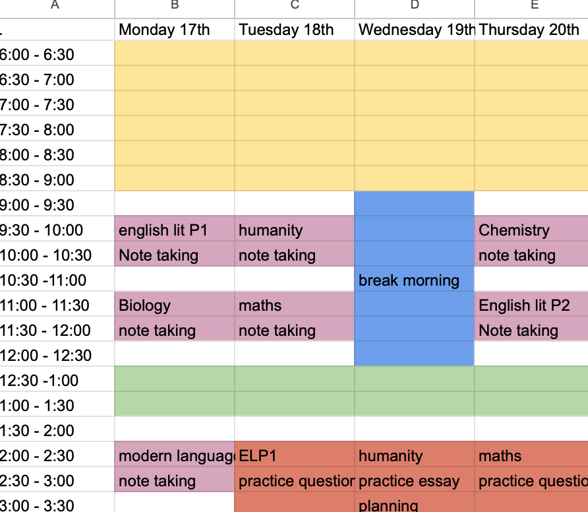Viewport: 588px width, 512px height.
Task: Select the Tuesday 18th header cell
Action: pos(295,30)
